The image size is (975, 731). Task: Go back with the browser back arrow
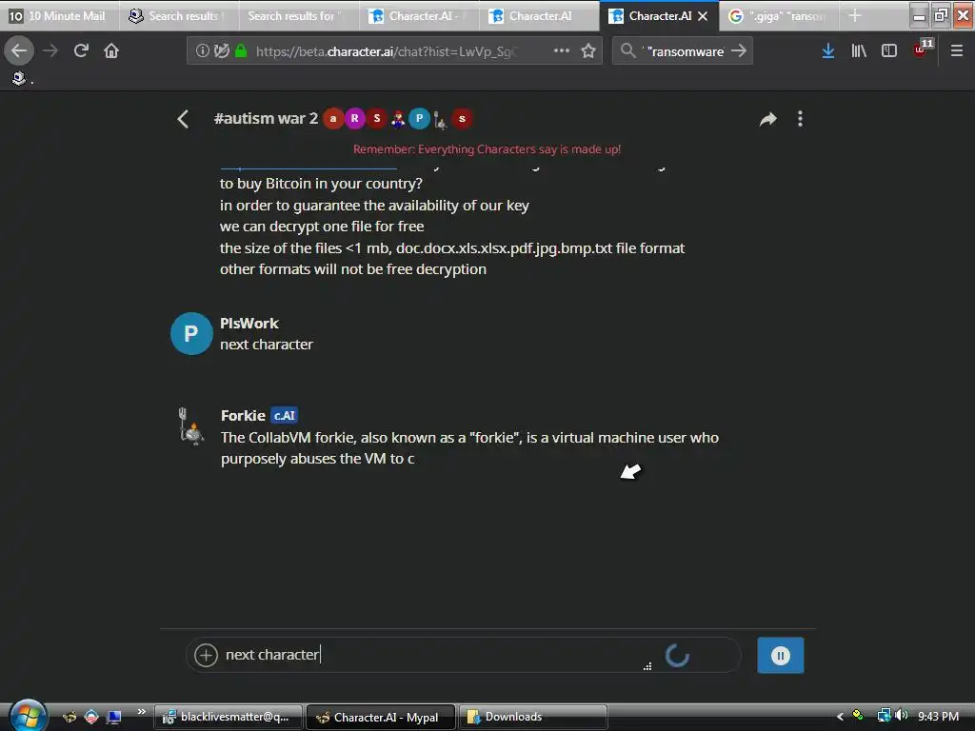pyautogui.click(x=19, y=51)
